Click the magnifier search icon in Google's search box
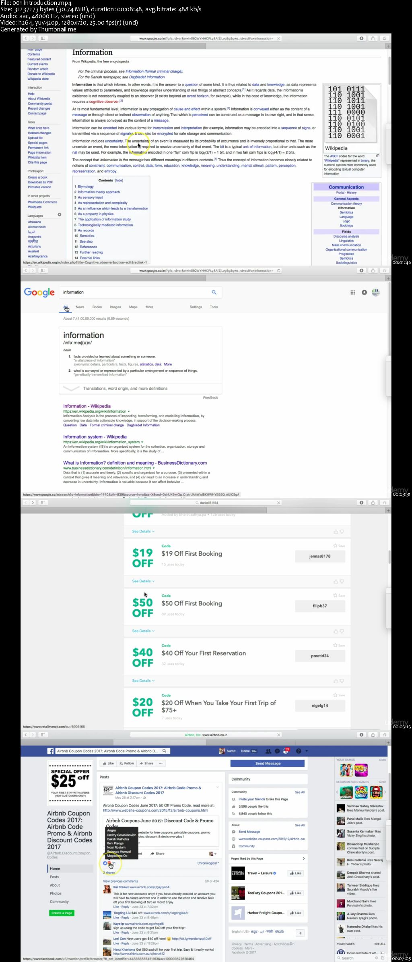This screenshot has height=962, width=412. tap(214, 292)
